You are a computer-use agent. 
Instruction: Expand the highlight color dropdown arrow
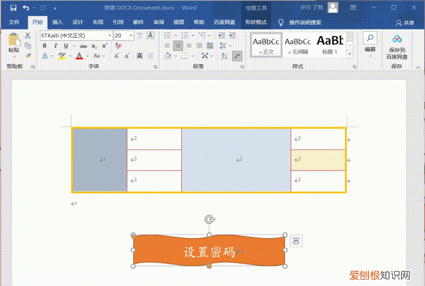70,56
